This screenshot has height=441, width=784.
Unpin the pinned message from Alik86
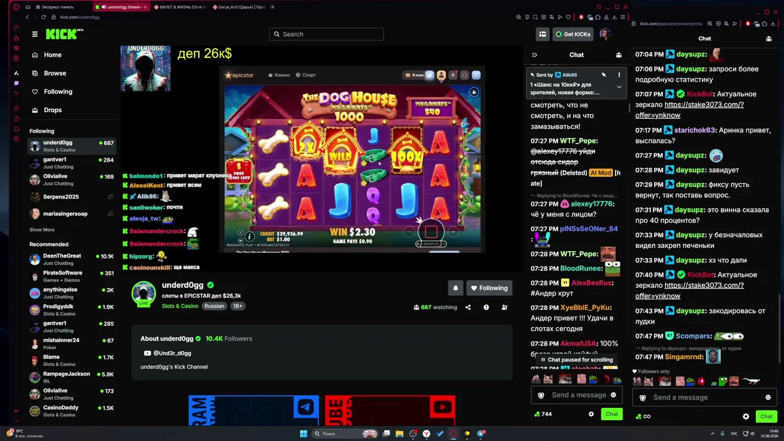click(x=604, y=75)
